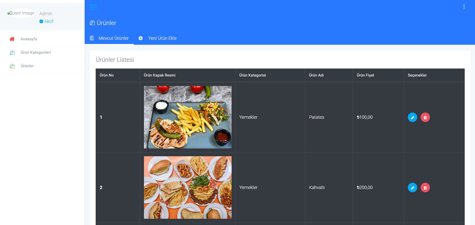This screenshot has width=475, height=225.
Task: Click the Anasayfa home icon
Action: (x=12, y=39)
